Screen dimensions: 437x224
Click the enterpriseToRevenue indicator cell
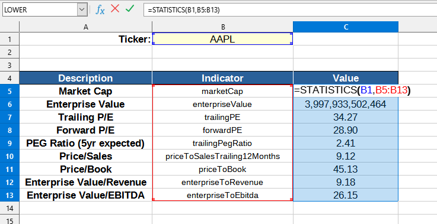[x=223, y=182]
